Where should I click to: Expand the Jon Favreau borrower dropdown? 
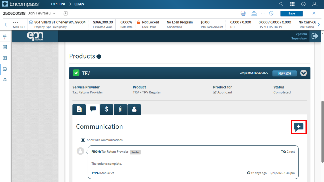[54, 13]
